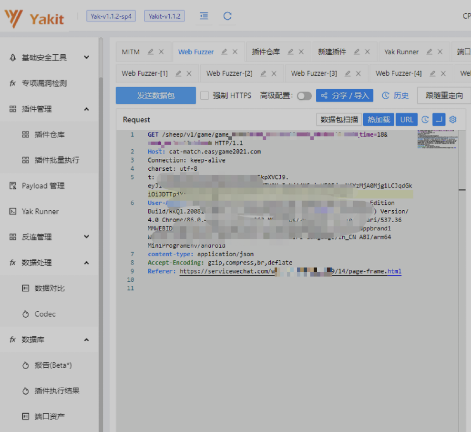
Task: Close Web Fuzzer-[2] sub tab
Action: coord(274,73)
